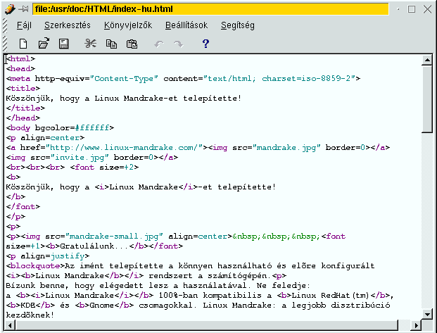Click the Redo arrow icon
This screenshot has height=333, width=437.
[178, 44]
